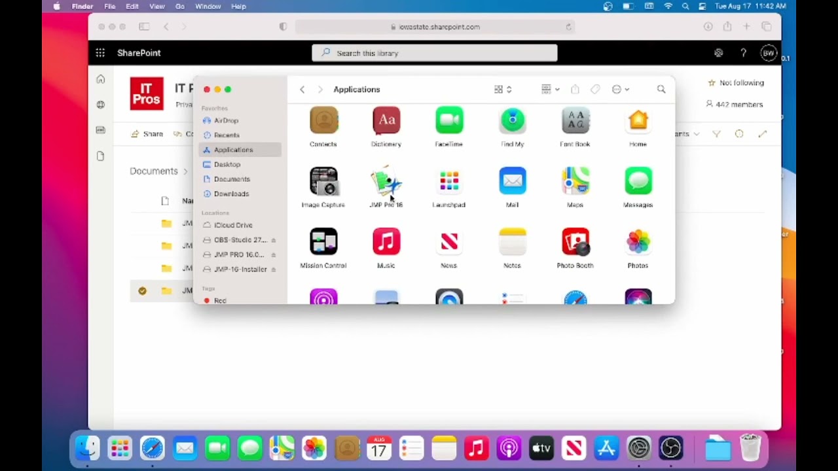Select the Maps app in Finder window
This screenshot has height=471, width=838.
pyautogui.click(x=575, y=182)
